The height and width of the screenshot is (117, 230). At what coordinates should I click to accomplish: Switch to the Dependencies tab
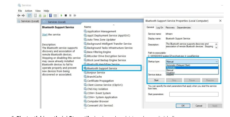[x=184, y=27]
